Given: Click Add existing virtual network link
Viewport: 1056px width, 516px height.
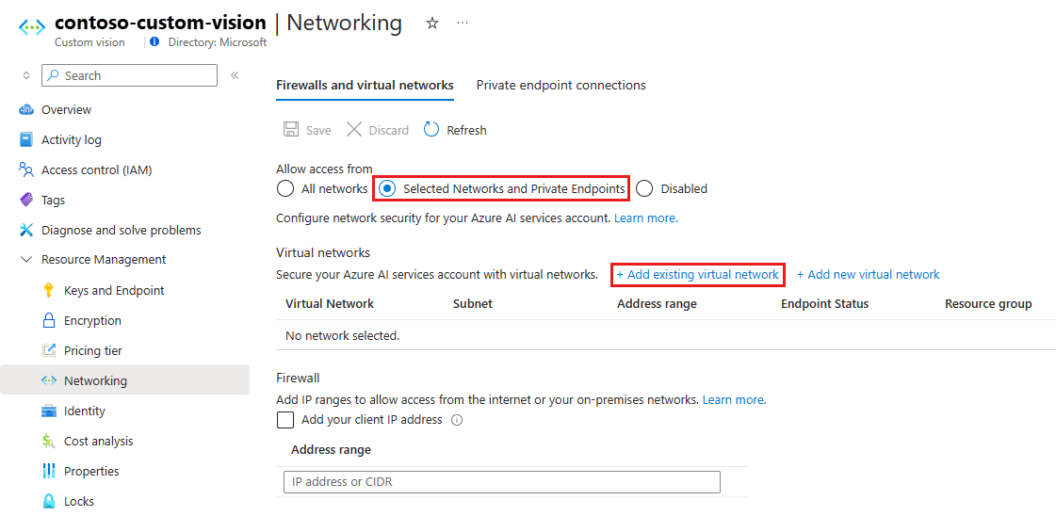Looking at the screenshot, I should 698,275.
